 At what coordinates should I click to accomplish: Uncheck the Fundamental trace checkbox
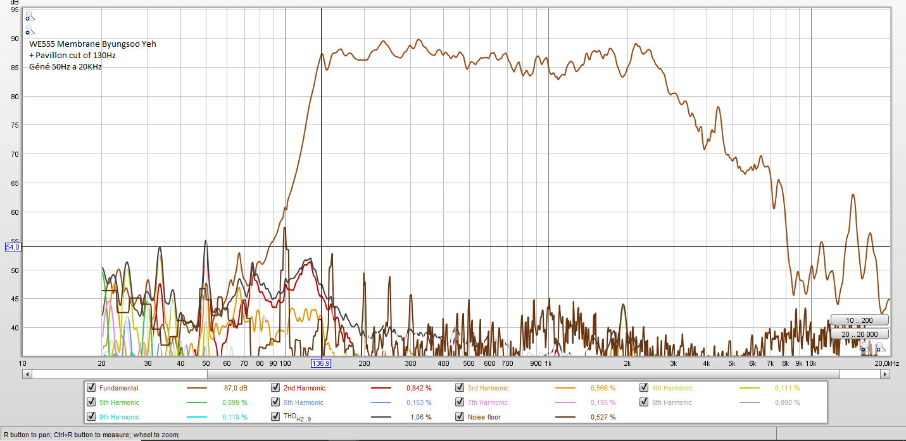pyautogui.click(x=91, y=388)
